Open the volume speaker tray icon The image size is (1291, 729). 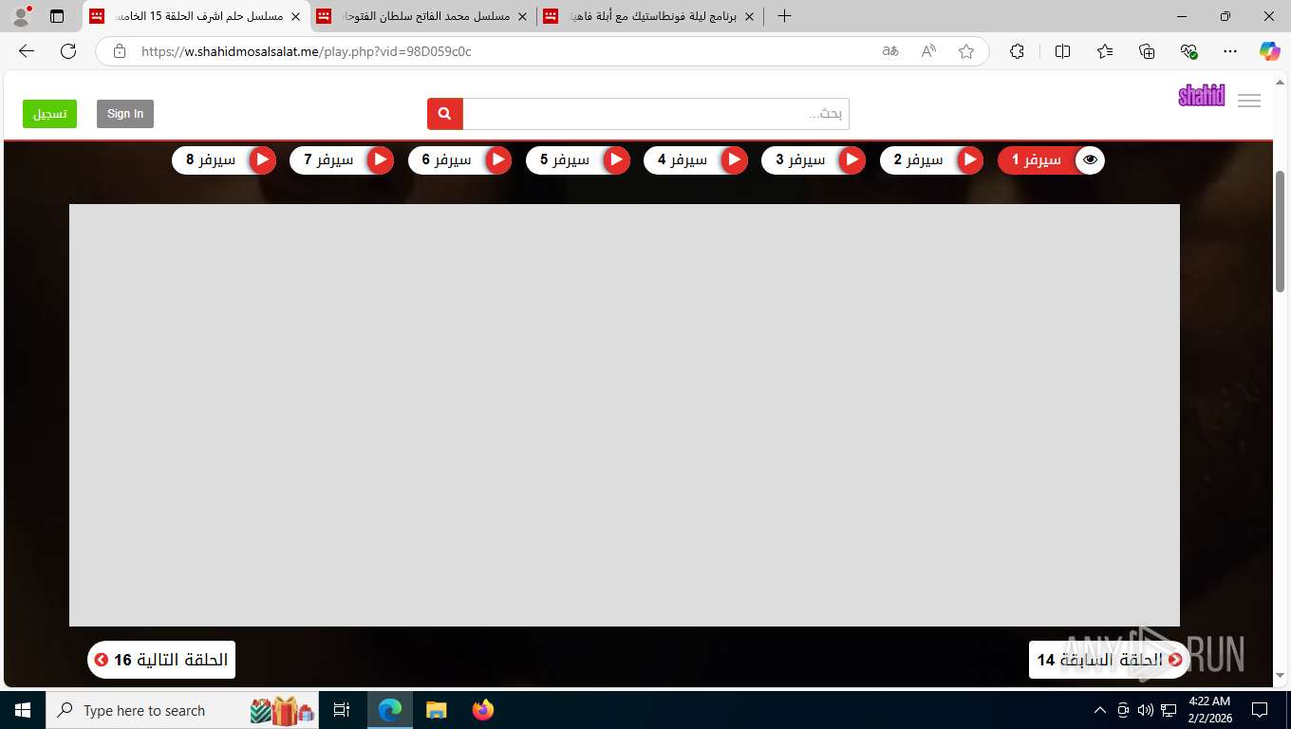click(x=1146, y=710)
